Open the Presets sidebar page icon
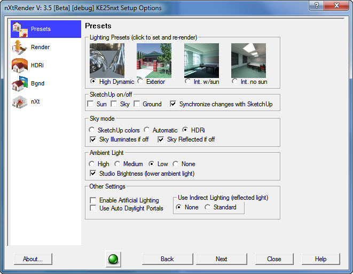This screenshot has width=353, height=274. point(20,29)
